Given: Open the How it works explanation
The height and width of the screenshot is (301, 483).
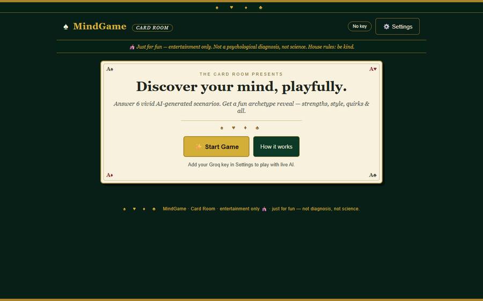Looking at the screenshot, I should click(x=276, y=147).
